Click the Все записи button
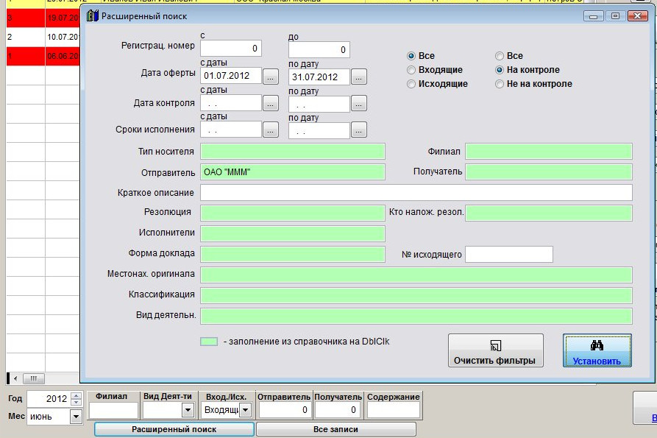Viewport: 657px width, 438px height. click(x=335, y=429)
